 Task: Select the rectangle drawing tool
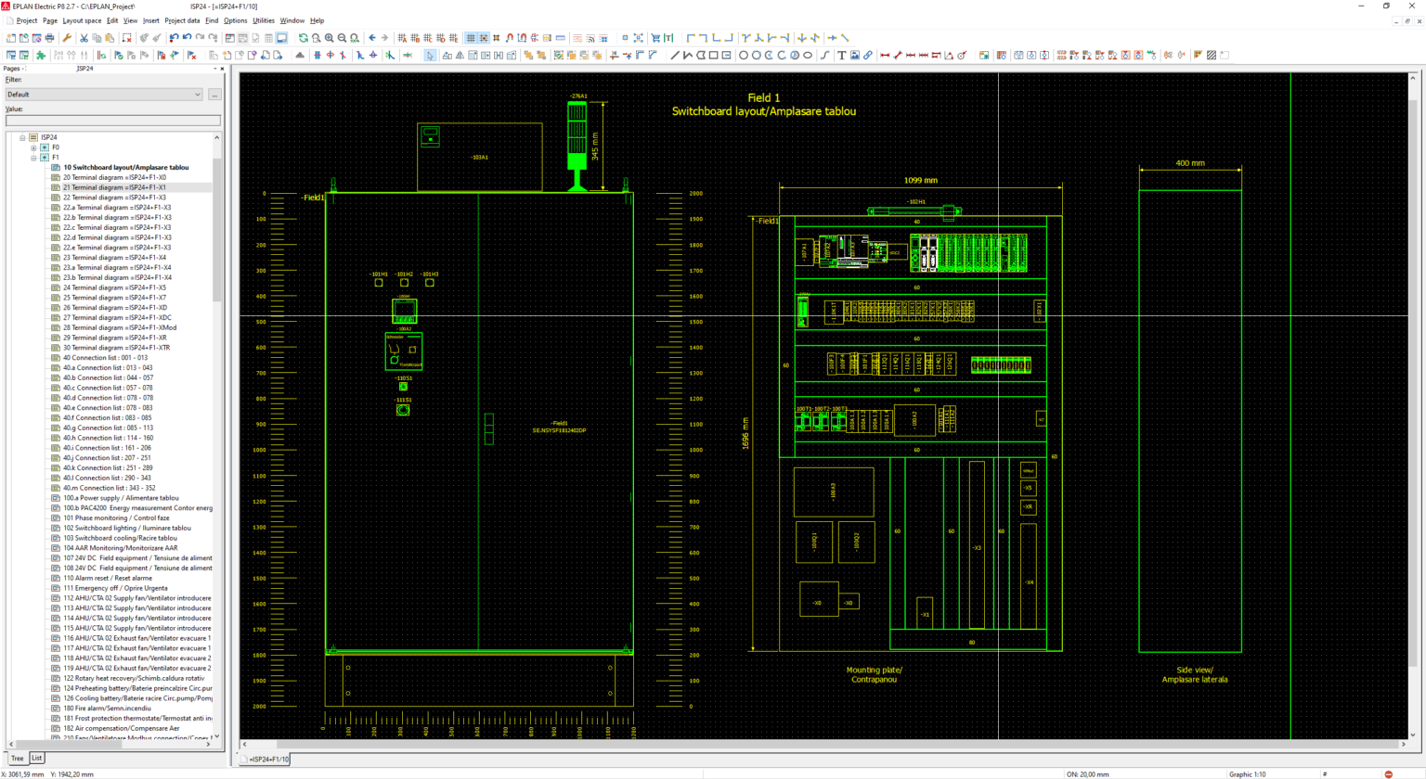tap(712, 55)
